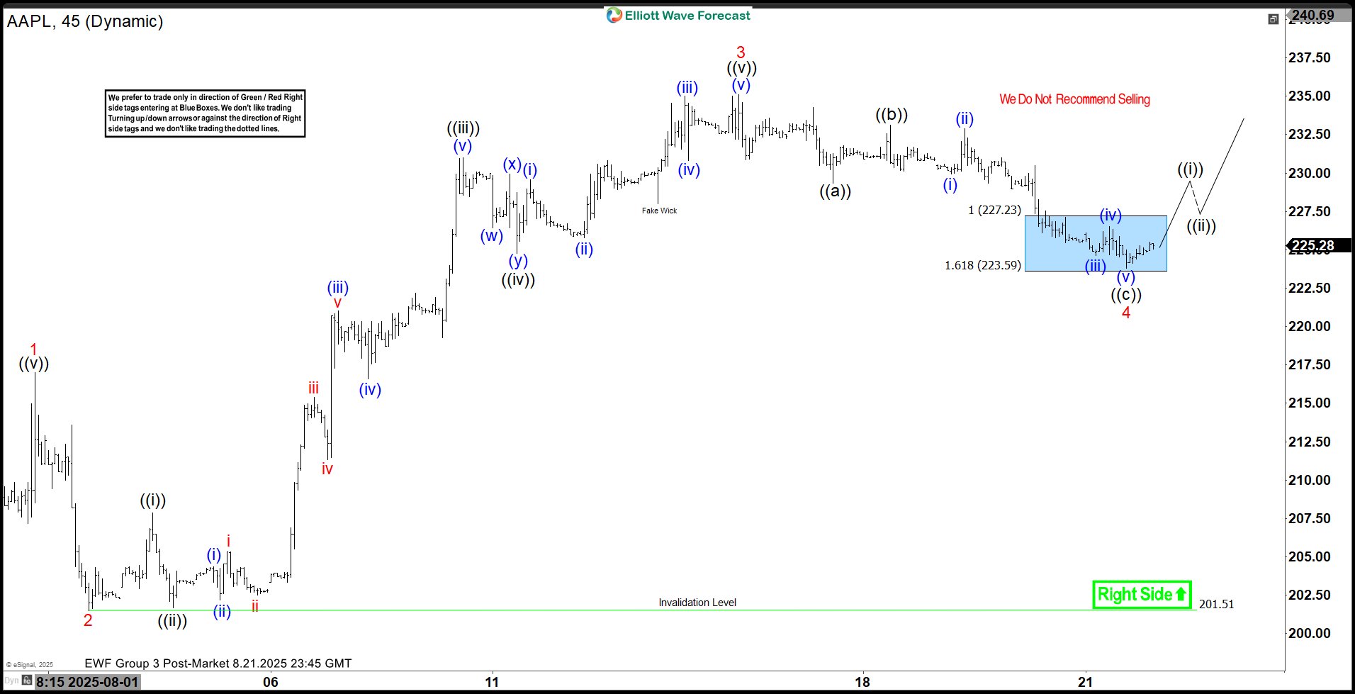Expand the trading disclaimer text box
This screenshot has width=1355, height=694.
coord(205,115)
